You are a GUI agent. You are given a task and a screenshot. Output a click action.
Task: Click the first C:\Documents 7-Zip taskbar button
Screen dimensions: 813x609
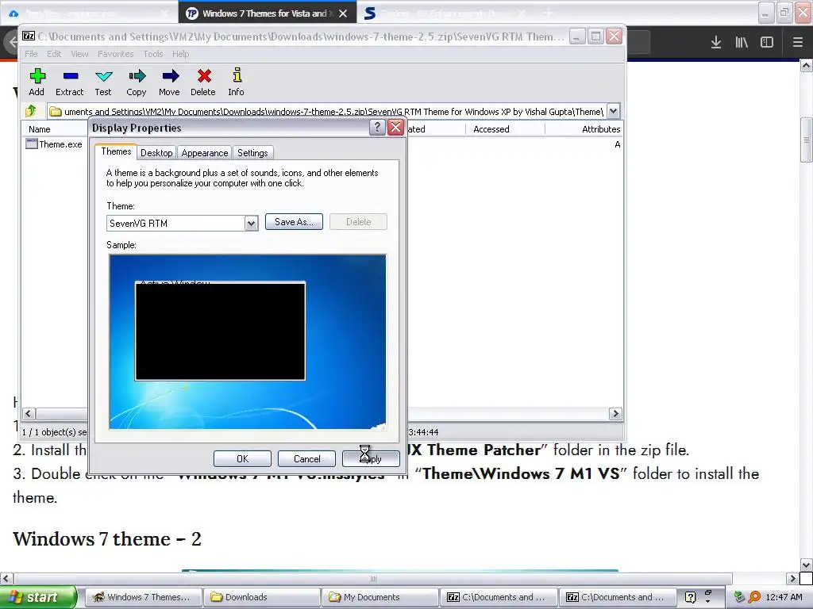tap(499, 597)
